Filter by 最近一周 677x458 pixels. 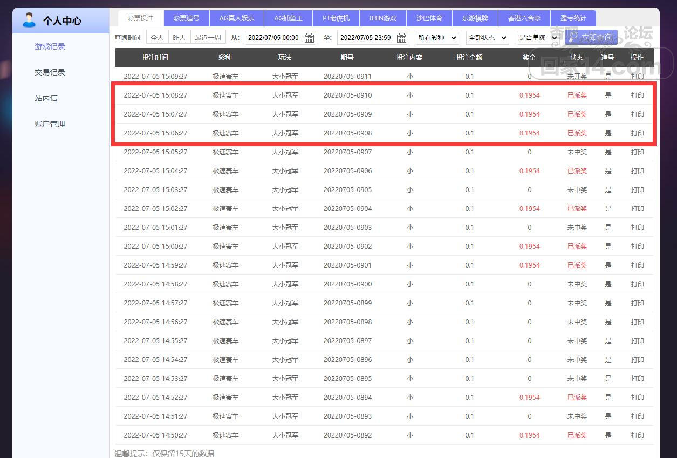point(208,38)
